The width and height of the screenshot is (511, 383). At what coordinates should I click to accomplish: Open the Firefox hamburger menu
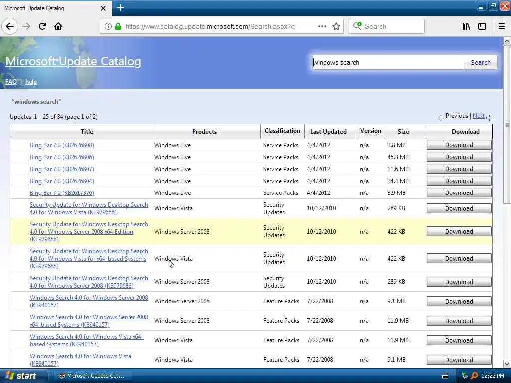coord(502,26)
